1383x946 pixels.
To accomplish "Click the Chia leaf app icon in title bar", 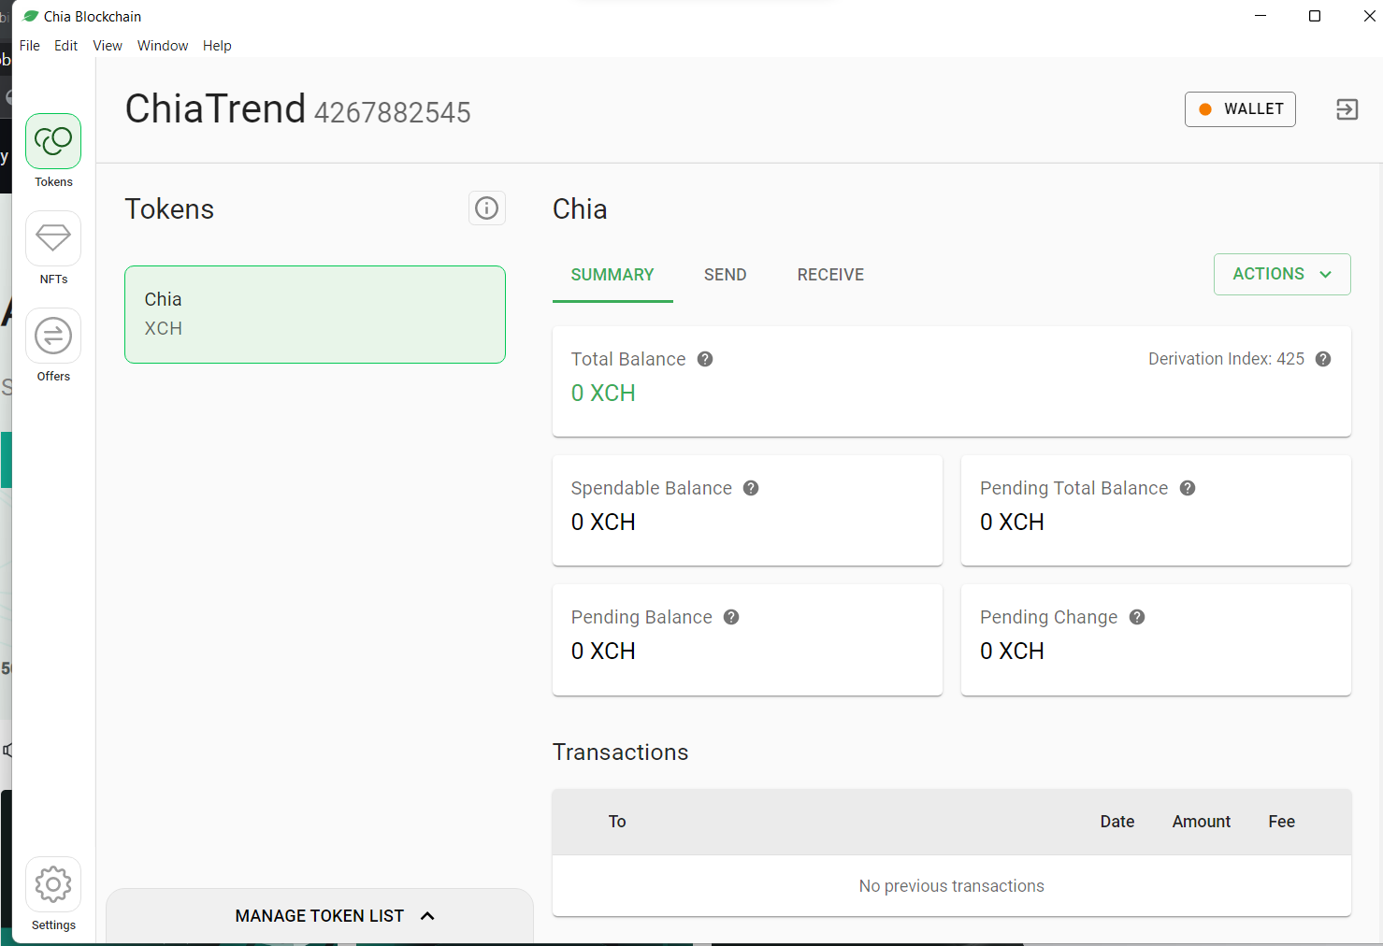I will (31, 16).
